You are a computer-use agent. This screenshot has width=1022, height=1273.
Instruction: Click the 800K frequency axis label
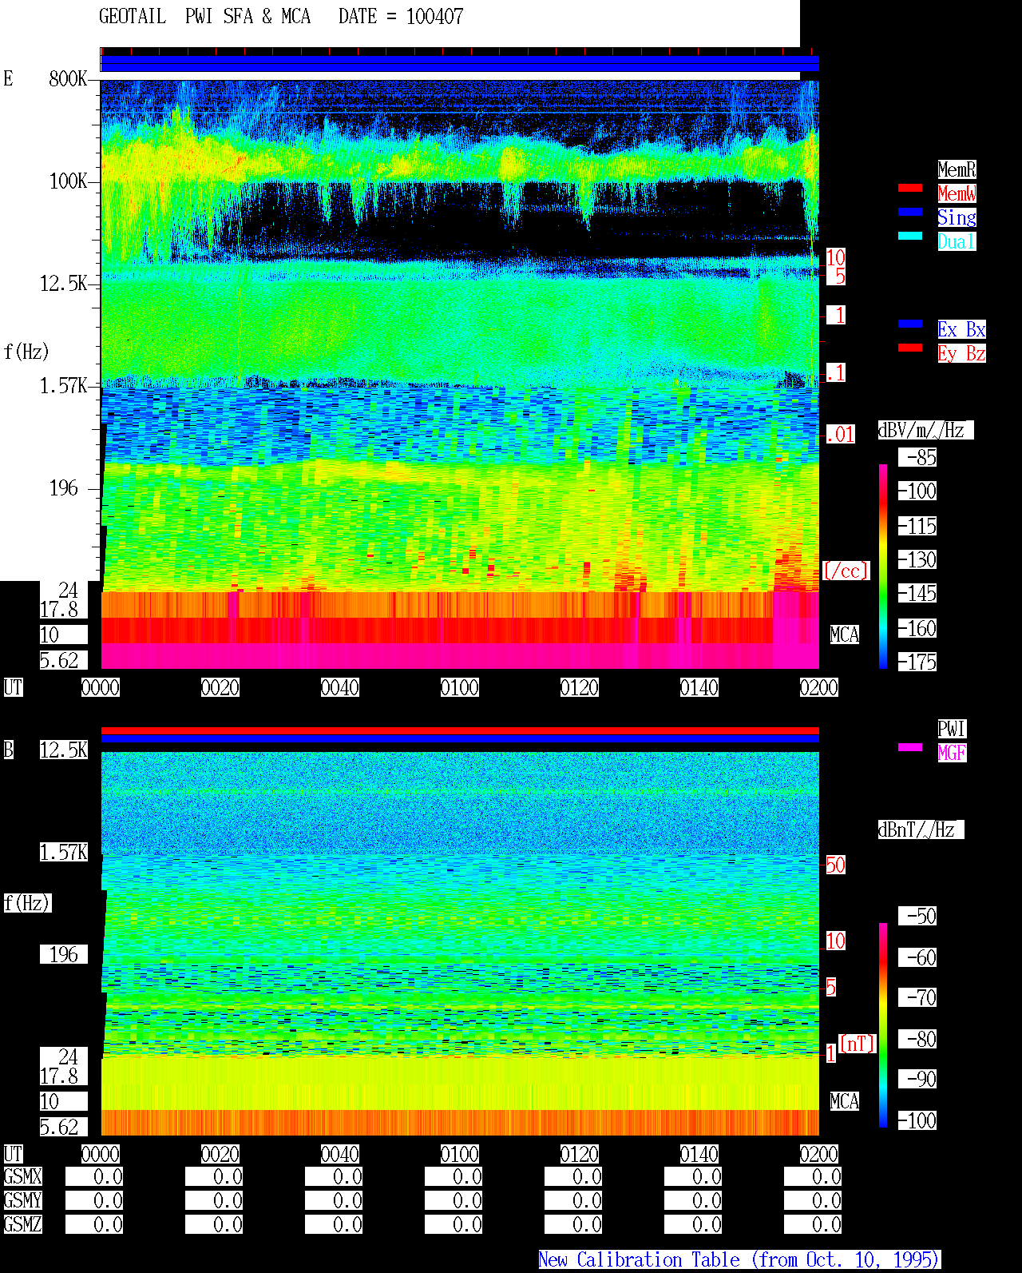(x=68, y=78)
